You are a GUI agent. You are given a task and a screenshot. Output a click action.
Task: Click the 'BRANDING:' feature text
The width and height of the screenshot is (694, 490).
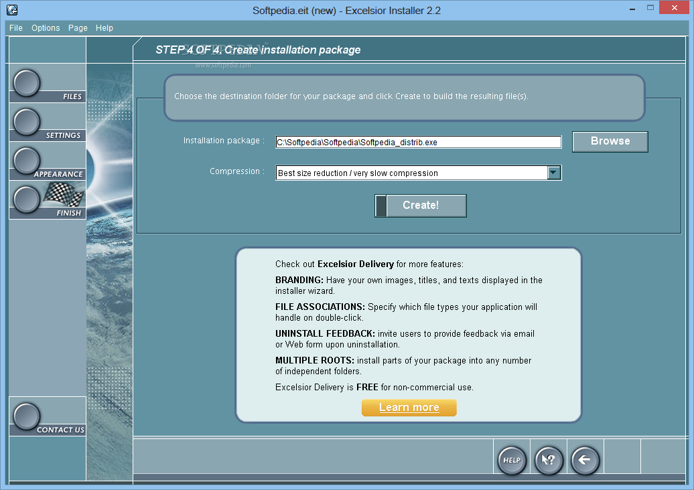pos(299,280)
